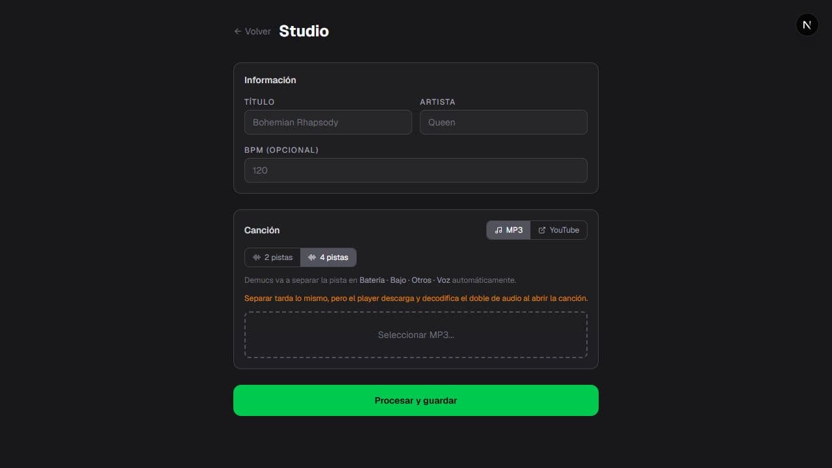Focus the Artista field showing Queen
The height and width of the screenshot is (468, 832).
(x=504, y=122)
